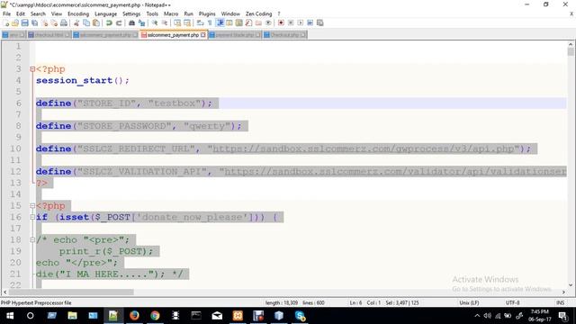
Task: Open the Zen Coding menu
Action: 258,13
